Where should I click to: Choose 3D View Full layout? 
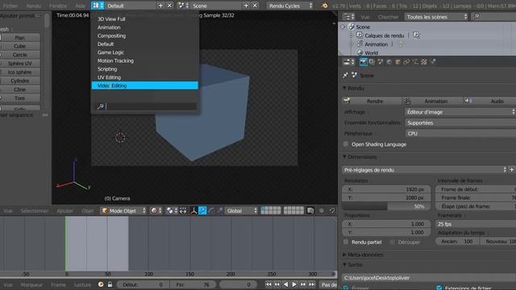click(x=145, y=19)
